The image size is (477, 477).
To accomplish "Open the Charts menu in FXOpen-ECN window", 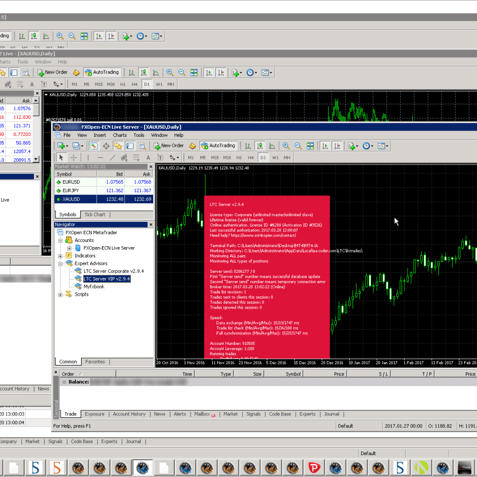I will [120, 135].
